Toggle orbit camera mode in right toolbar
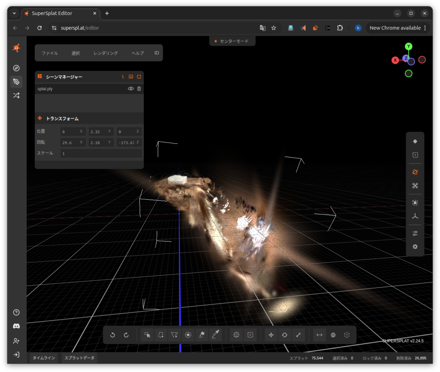The height and width of the screenshot is (372, 440). (415, 172)
